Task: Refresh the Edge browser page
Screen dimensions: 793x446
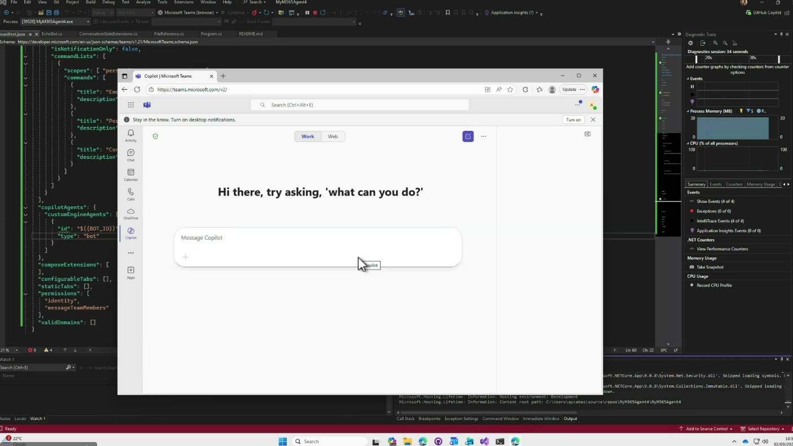Action: coord(137,90)
